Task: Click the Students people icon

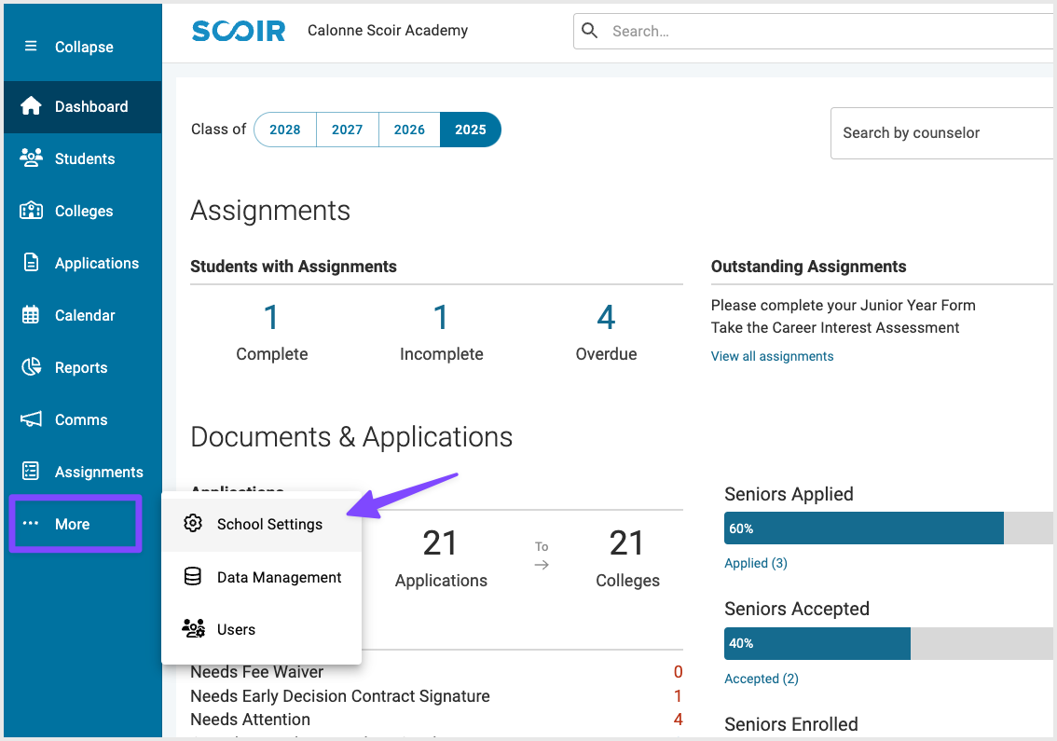Action: (x=31, y=158)
